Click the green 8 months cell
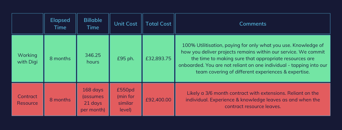Viewport: 342px width, 130px height. pos(60,59)
